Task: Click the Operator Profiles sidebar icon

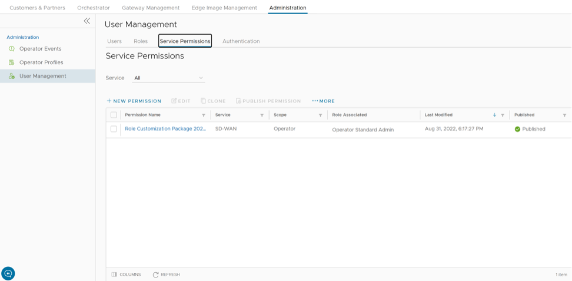Action: [12, 62]
